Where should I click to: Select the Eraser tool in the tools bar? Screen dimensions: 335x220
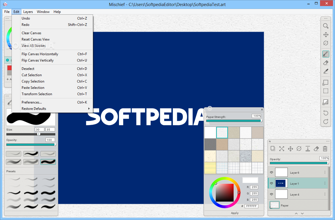pos(325,63)
